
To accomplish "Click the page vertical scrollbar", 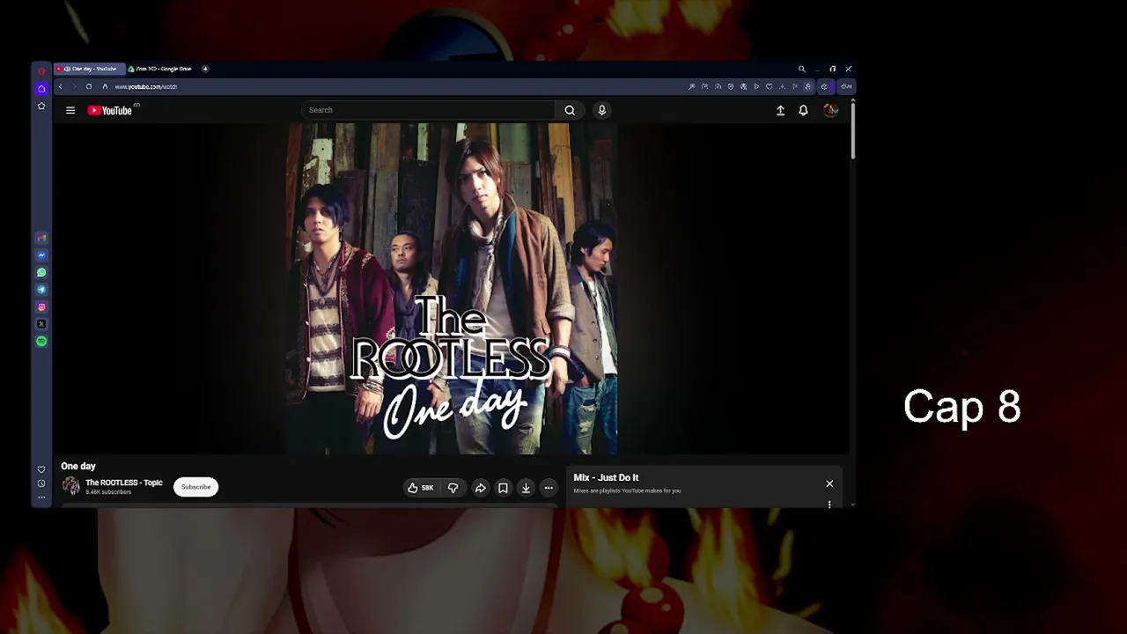I will (x=853, y=129).
